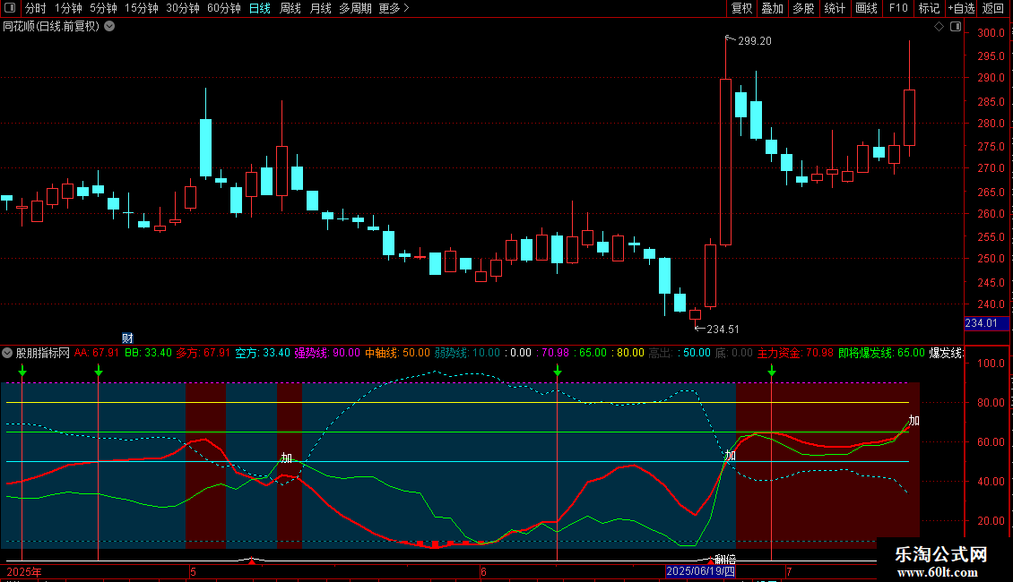This screenshot has width=1013, height=582.
Task: Click the green arrow signal in red zone
Action: click(771, 371)
